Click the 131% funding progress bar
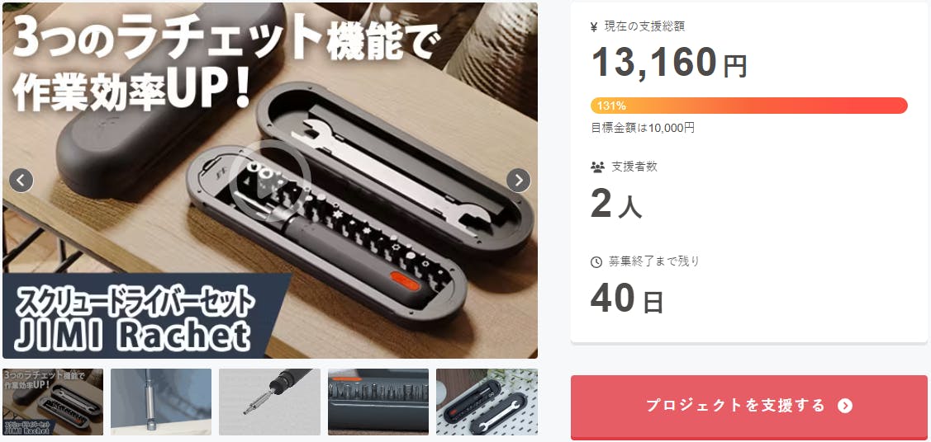 [x=748, y=106]
